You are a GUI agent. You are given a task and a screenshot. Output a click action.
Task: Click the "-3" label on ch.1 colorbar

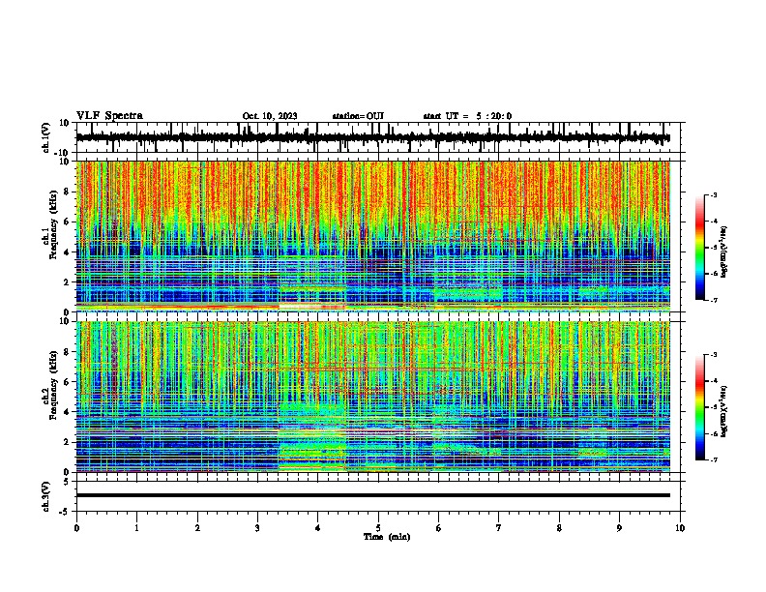pos(713,194)
